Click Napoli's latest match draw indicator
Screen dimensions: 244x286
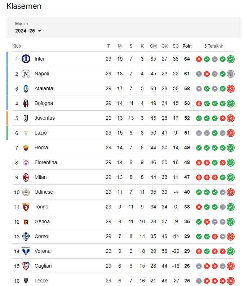coord(231,74)
